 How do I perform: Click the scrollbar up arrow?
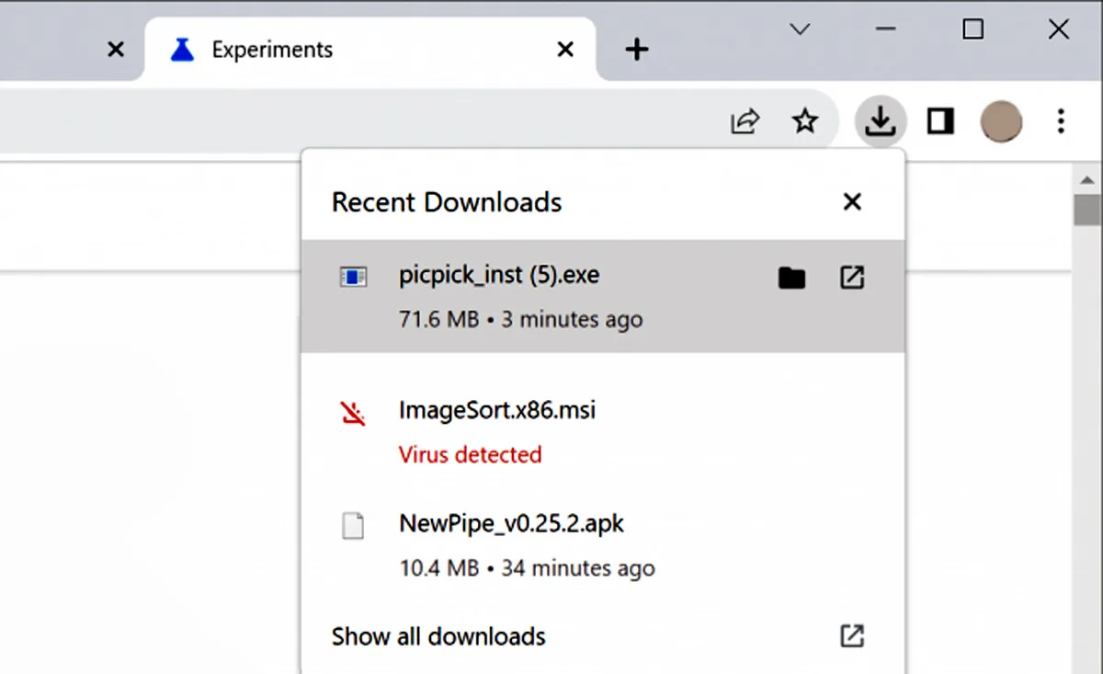point(1087,178)
